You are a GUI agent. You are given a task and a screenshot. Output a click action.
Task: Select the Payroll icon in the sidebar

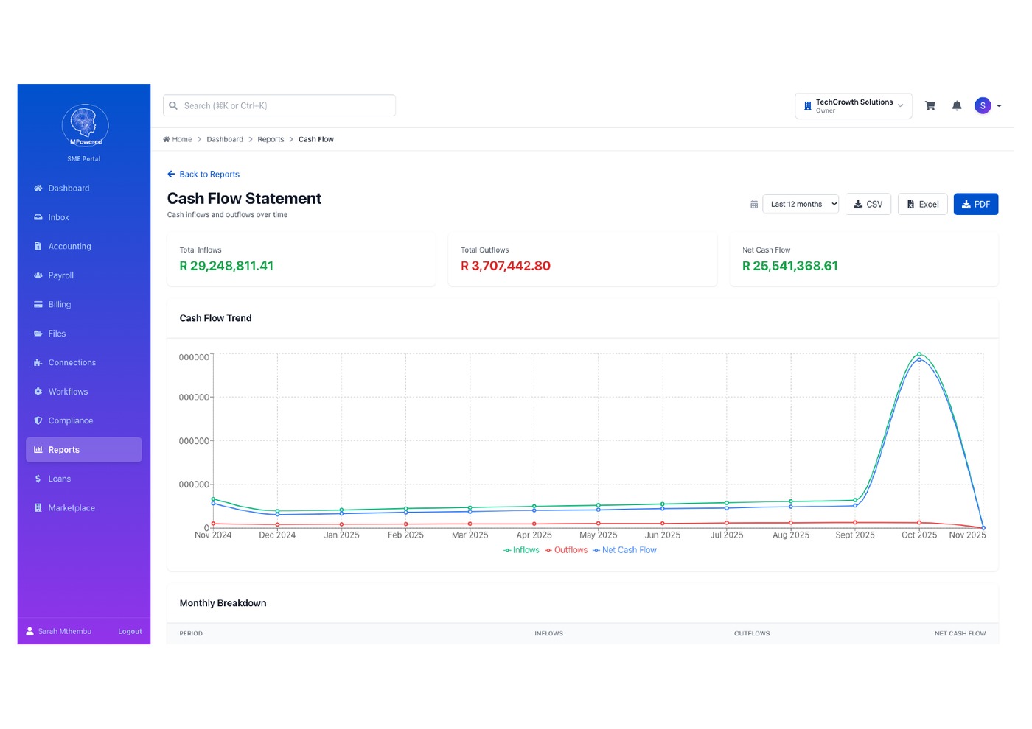(x=38, y=275)
